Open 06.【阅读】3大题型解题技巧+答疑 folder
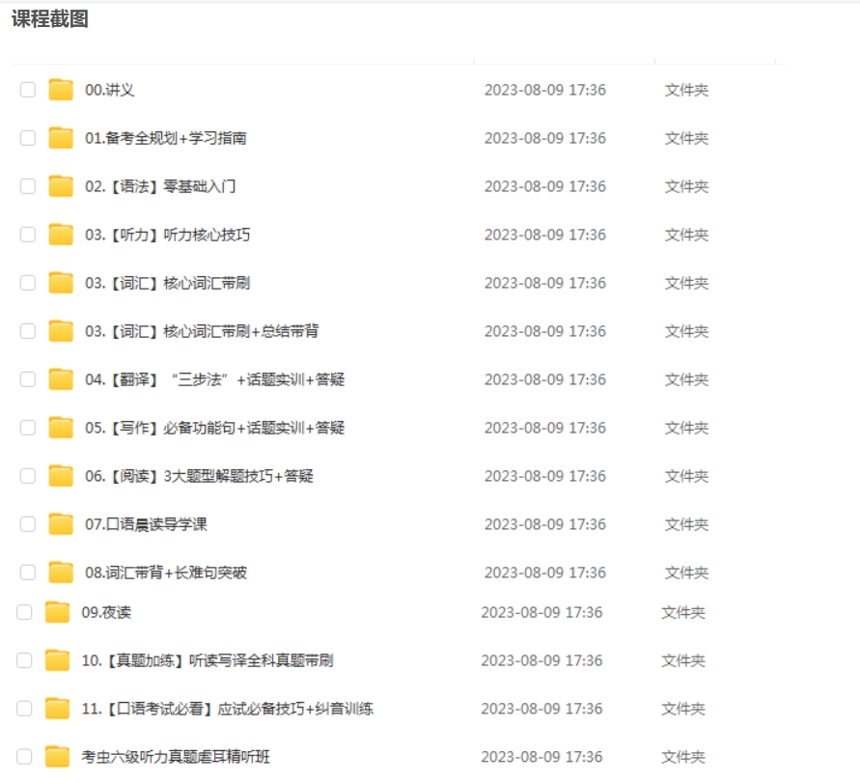This screenshot has width=860, height=783. click(x=199, y=476)
